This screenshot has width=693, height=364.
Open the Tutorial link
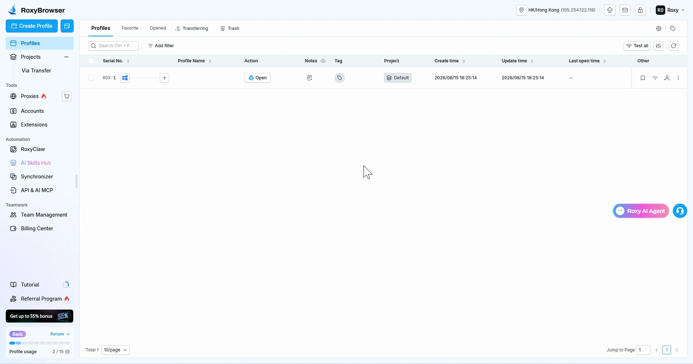pyautogui.click(x=30, y=285)
